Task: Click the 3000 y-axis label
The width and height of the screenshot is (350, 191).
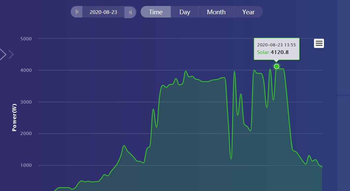Action: (26, 102)
